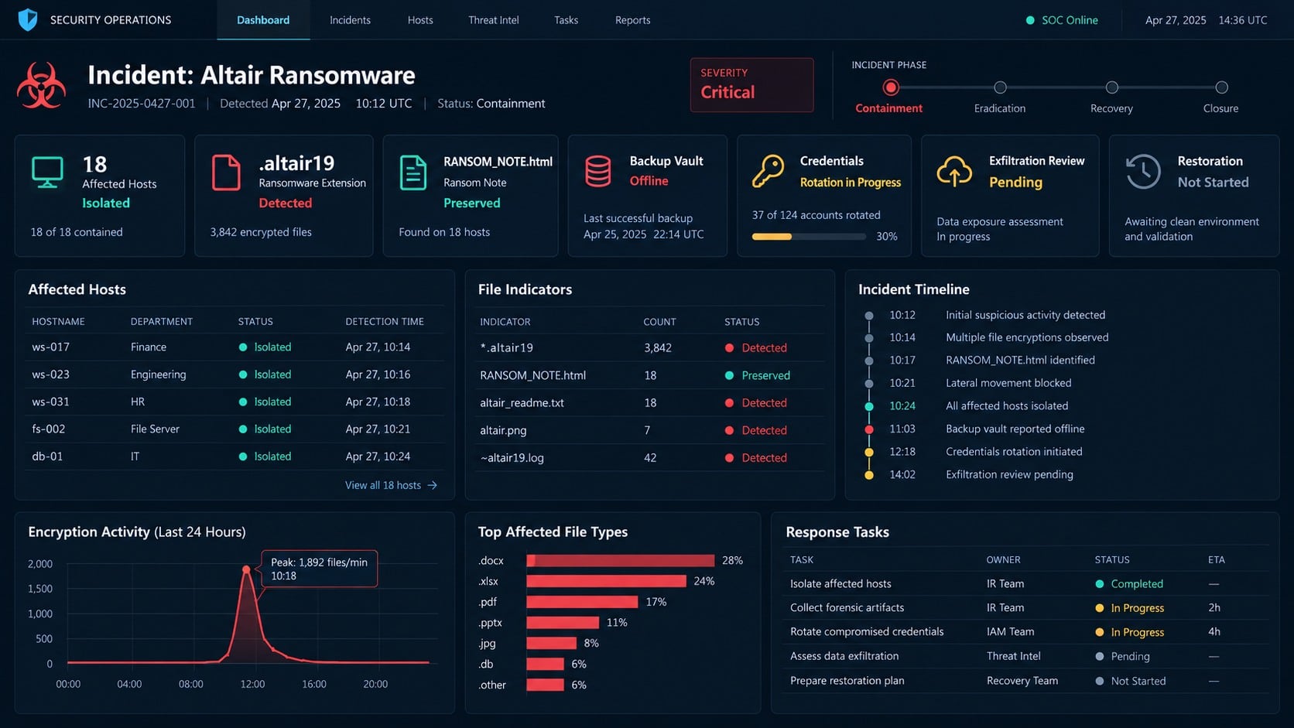Open the Backup Vault Offline card

pyautogui.click(x=648, y=196)
